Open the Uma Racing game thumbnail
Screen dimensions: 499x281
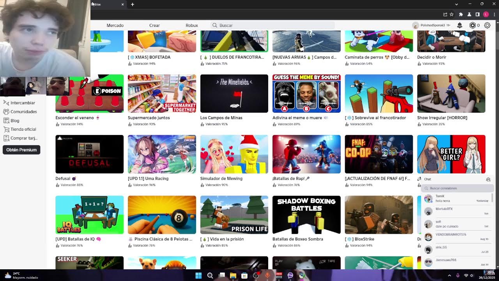pyautogui.click(x=162, y=154)
